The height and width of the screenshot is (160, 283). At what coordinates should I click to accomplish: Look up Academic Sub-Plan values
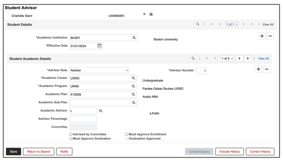pyautogui.click(x=133, y=103)
